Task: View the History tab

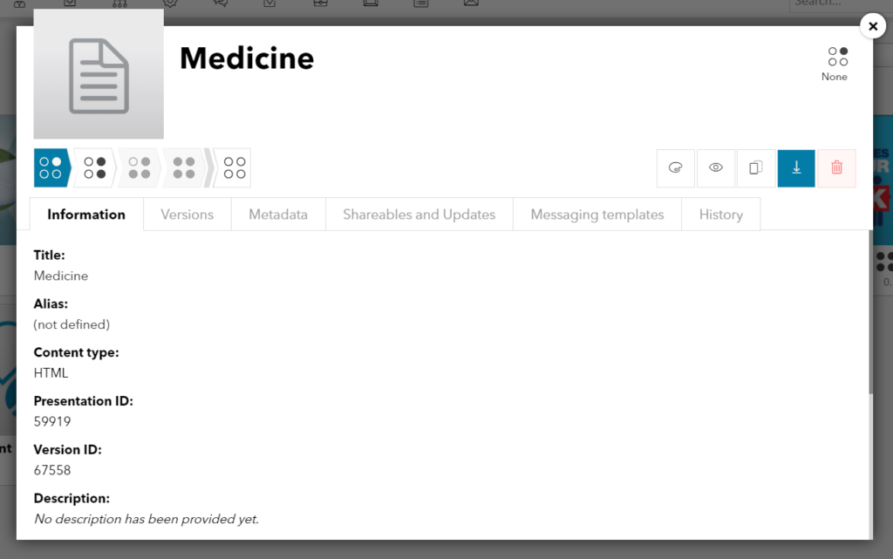Action: pyautogui.click(x=720, y=215)
